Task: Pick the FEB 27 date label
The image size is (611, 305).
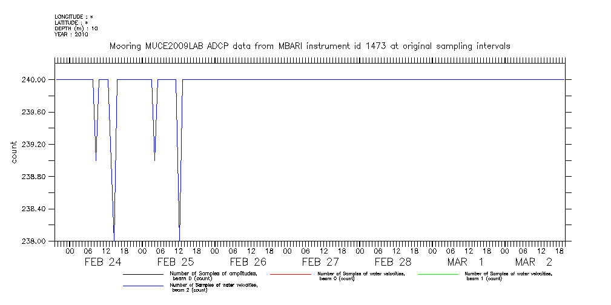Action: click(x=320, y=263)
